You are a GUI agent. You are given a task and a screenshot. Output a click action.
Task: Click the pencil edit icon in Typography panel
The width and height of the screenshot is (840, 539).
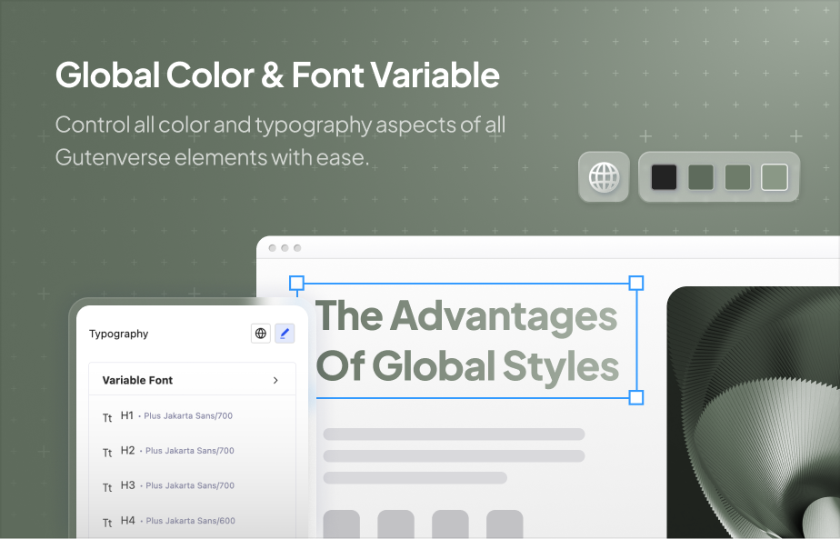point(285,334)
